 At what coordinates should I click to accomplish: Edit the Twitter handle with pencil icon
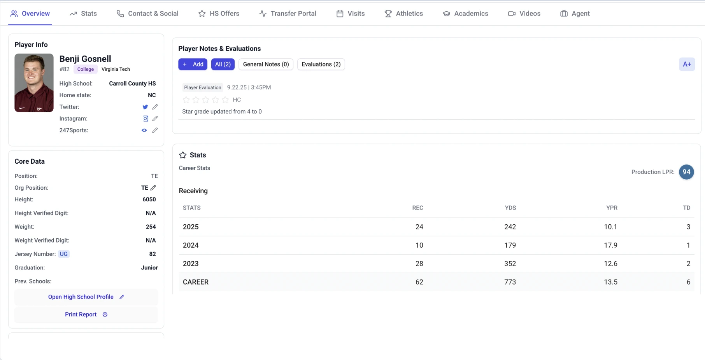point(155,107)
